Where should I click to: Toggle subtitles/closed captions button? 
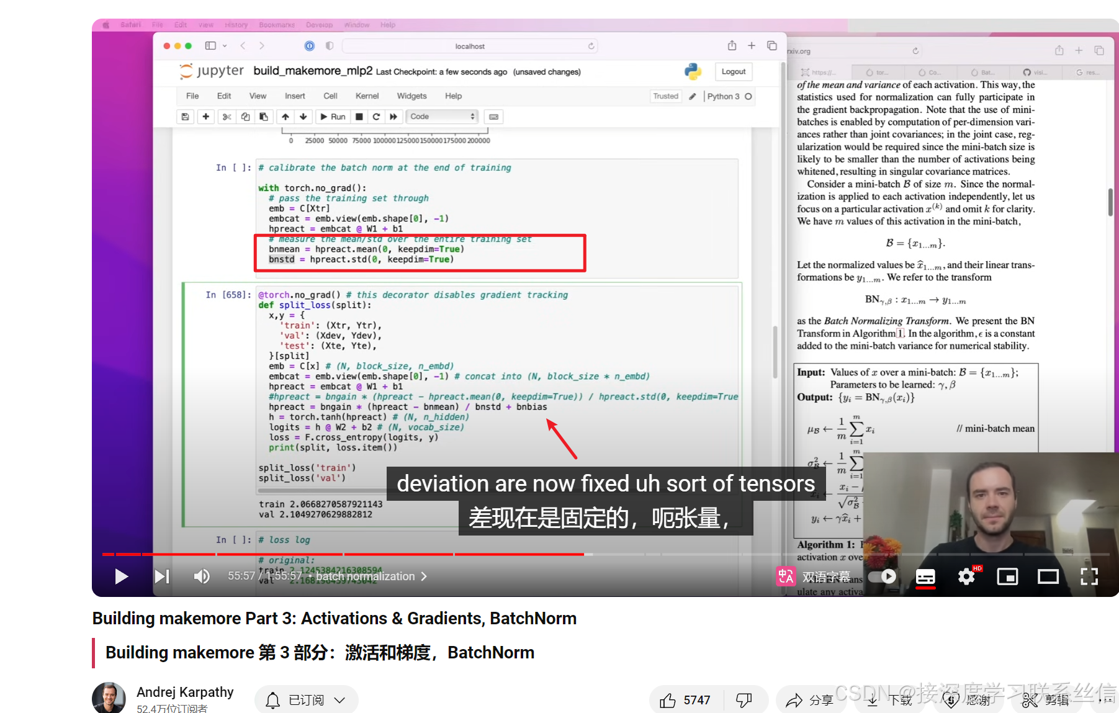925,576
